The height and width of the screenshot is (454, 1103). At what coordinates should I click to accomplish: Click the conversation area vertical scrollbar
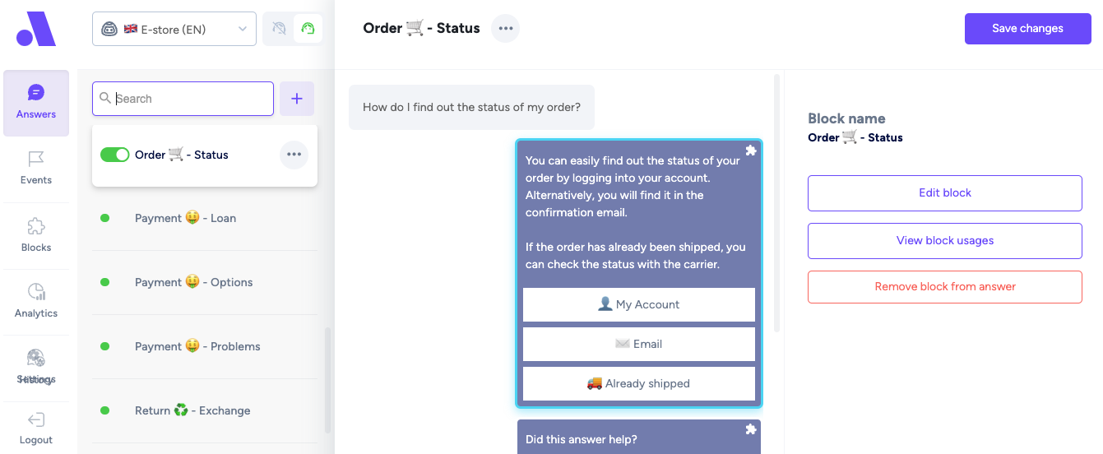click(x=777, y=203)
